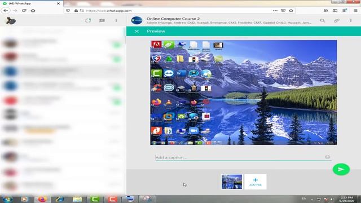Open media player in taskbar
Viewport: 361px width, 203px height.
24,199
